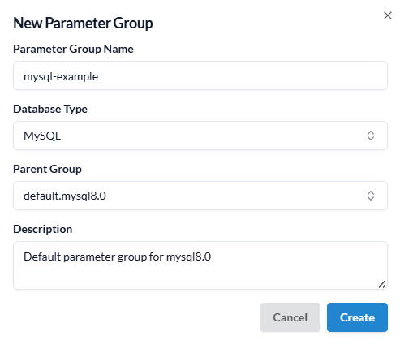Screen dimensions: 400x345
Task: Click the "Default parameter group for mysql8.0" text
Action: [117, 257]
